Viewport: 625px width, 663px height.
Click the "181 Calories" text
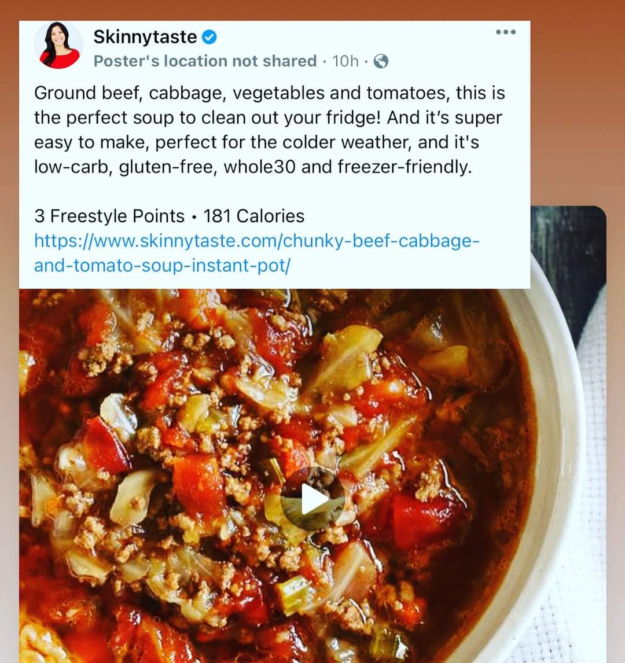(253, 216)
